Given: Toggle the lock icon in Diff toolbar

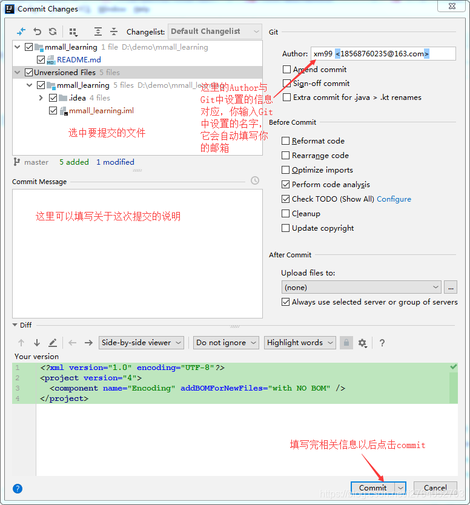Looking at the screenshot, I should click(346, 343).
